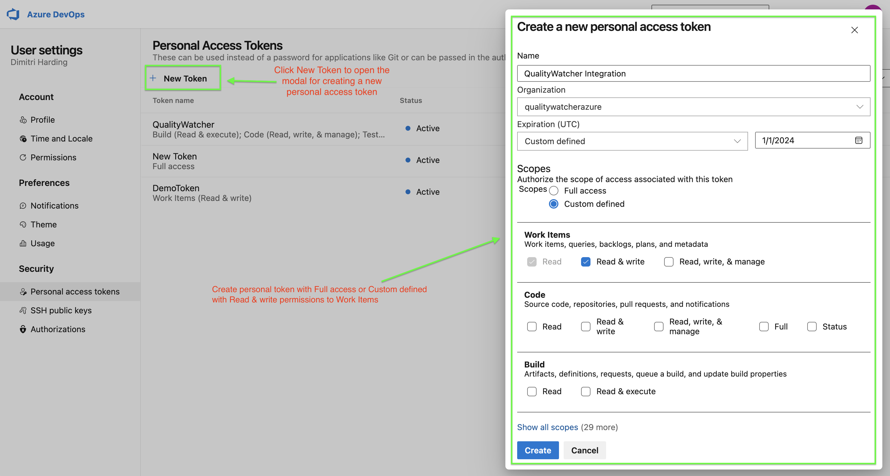890x476 pixels.
Task: Uncheck Work Items Read & write
Action: point(585,262)
